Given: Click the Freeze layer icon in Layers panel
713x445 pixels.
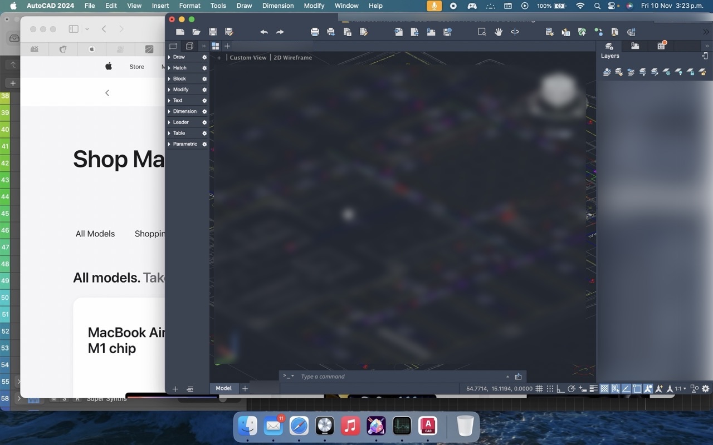Looking at the screenshot, I should [667, 71].
